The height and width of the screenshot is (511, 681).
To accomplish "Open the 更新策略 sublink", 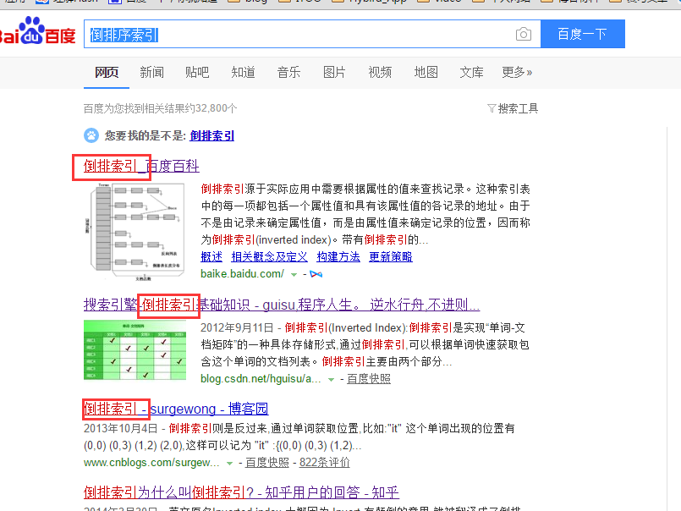I will pos(391,257).
